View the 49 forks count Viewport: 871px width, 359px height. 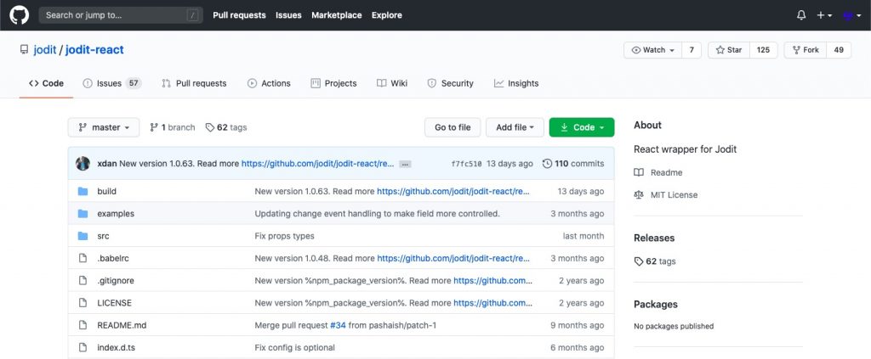839,50
